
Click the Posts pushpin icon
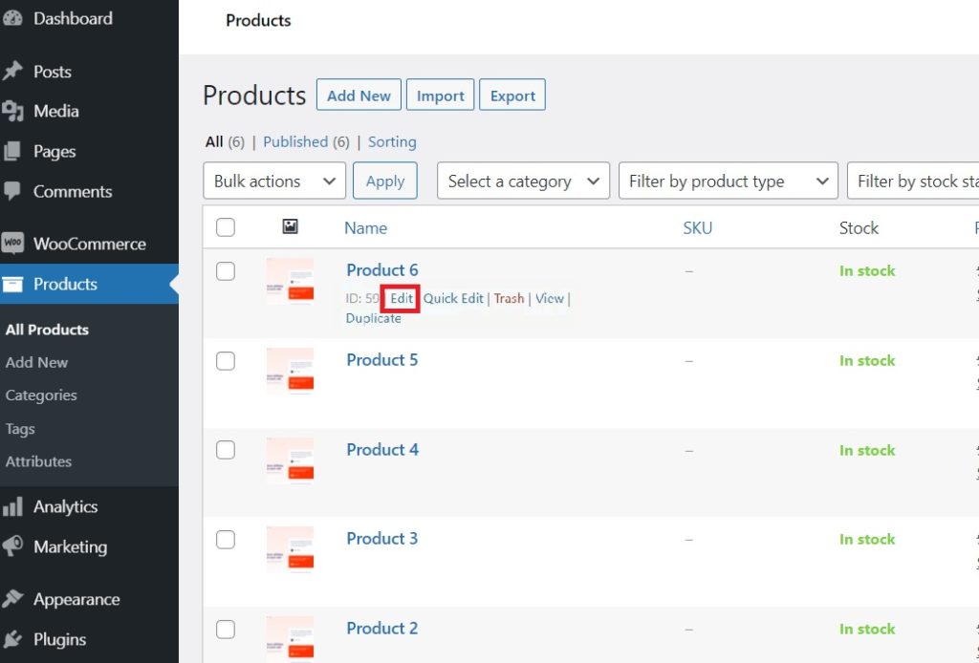pos(11,71)
